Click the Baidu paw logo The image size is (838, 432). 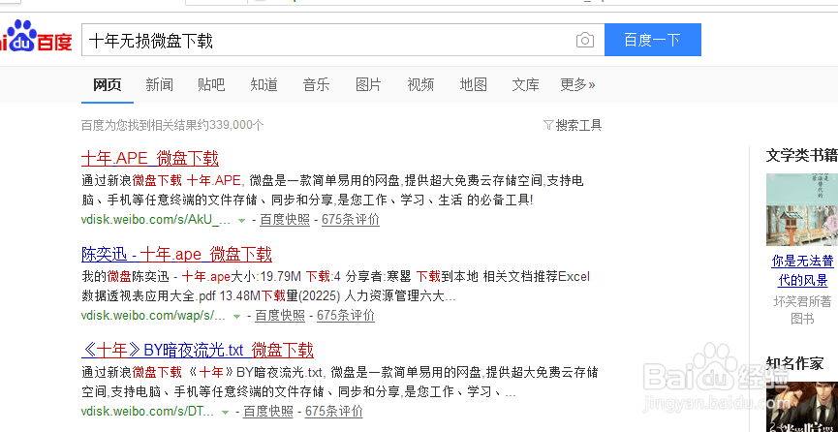(x=35, y=37)
